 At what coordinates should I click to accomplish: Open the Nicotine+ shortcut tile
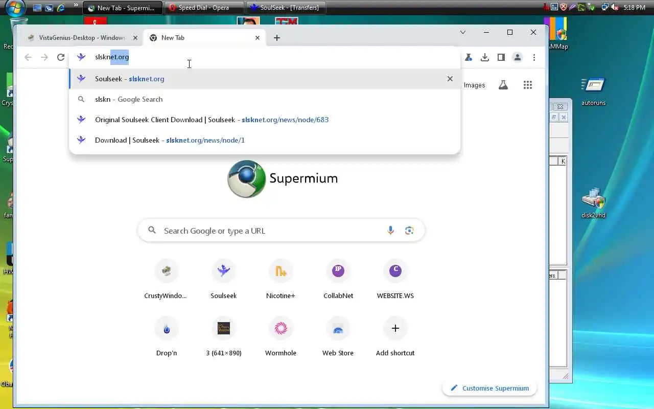(x=281, y=280)
